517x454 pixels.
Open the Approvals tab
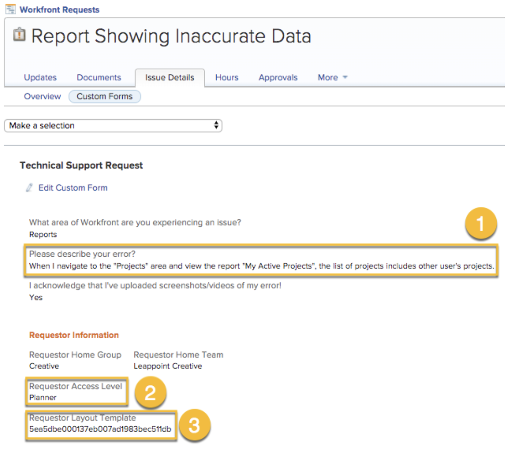pos(278,78)
